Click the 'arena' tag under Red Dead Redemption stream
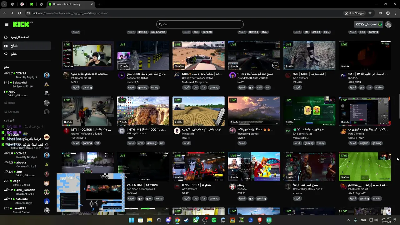Viewport: 400px width, 225px height. click(159, 198)
